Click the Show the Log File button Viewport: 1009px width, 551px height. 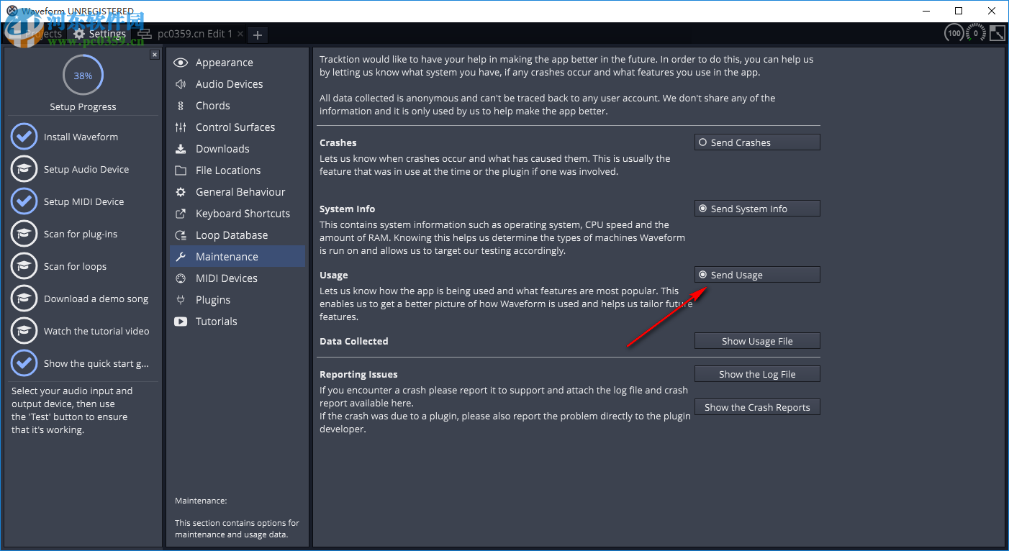pyautogui.click(x=756, y=374)
